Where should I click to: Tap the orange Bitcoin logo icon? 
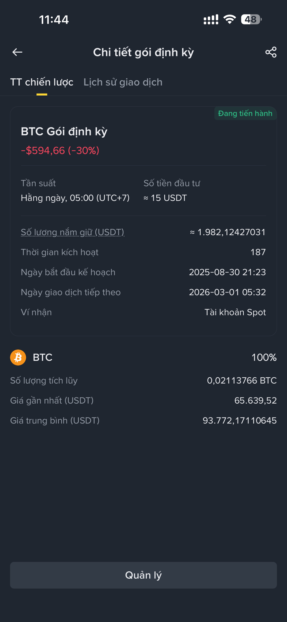click(x=18, y=357)
